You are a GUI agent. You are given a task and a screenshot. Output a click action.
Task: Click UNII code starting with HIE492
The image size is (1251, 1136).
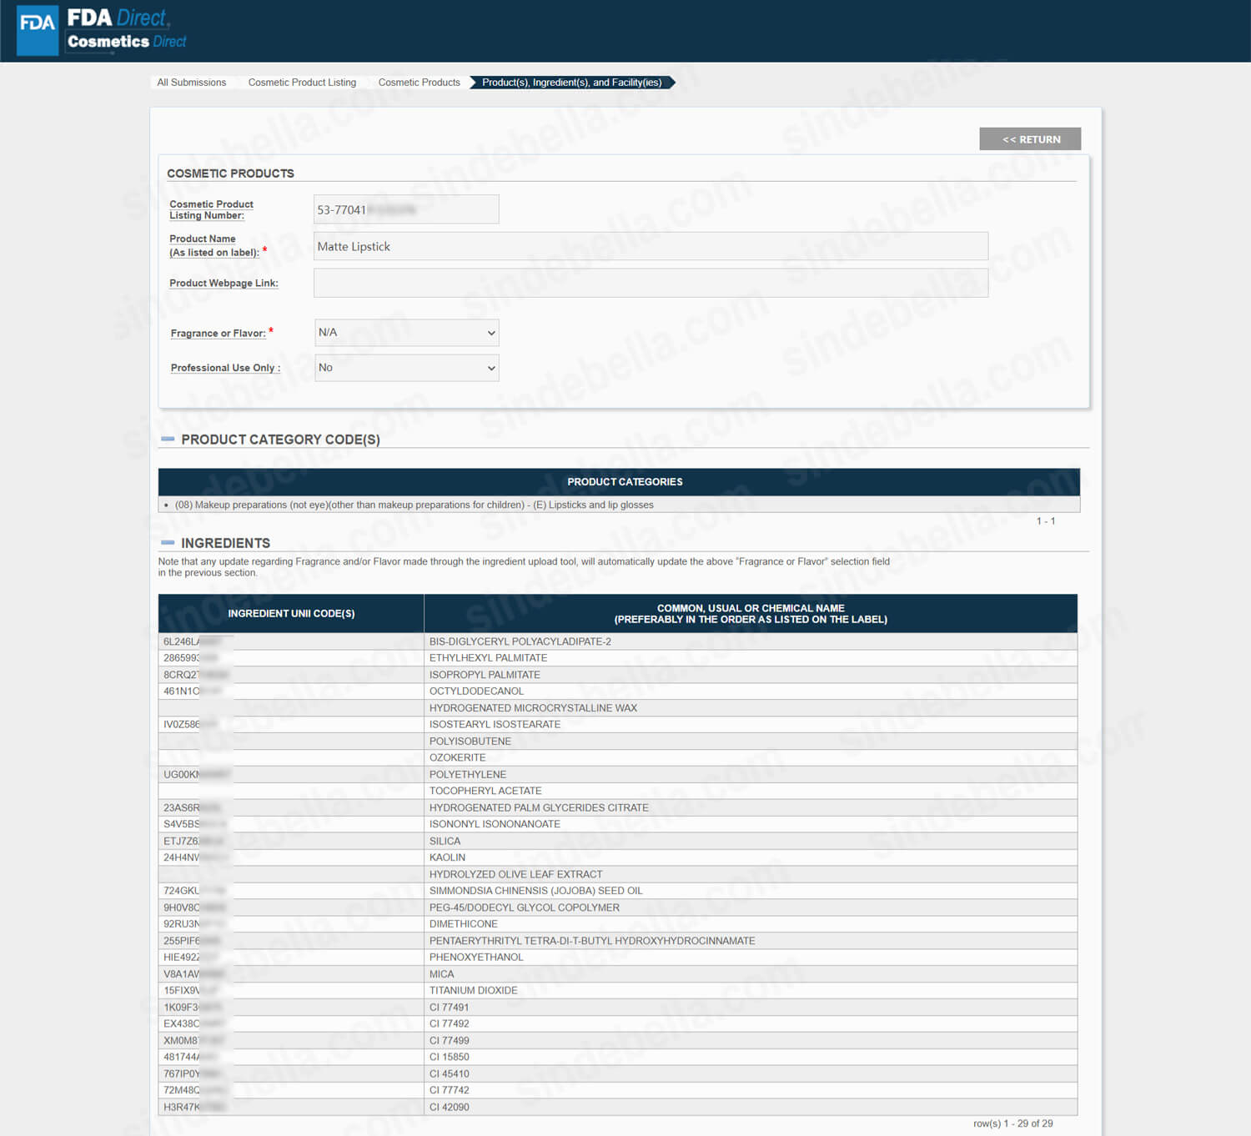click(190, 958)
